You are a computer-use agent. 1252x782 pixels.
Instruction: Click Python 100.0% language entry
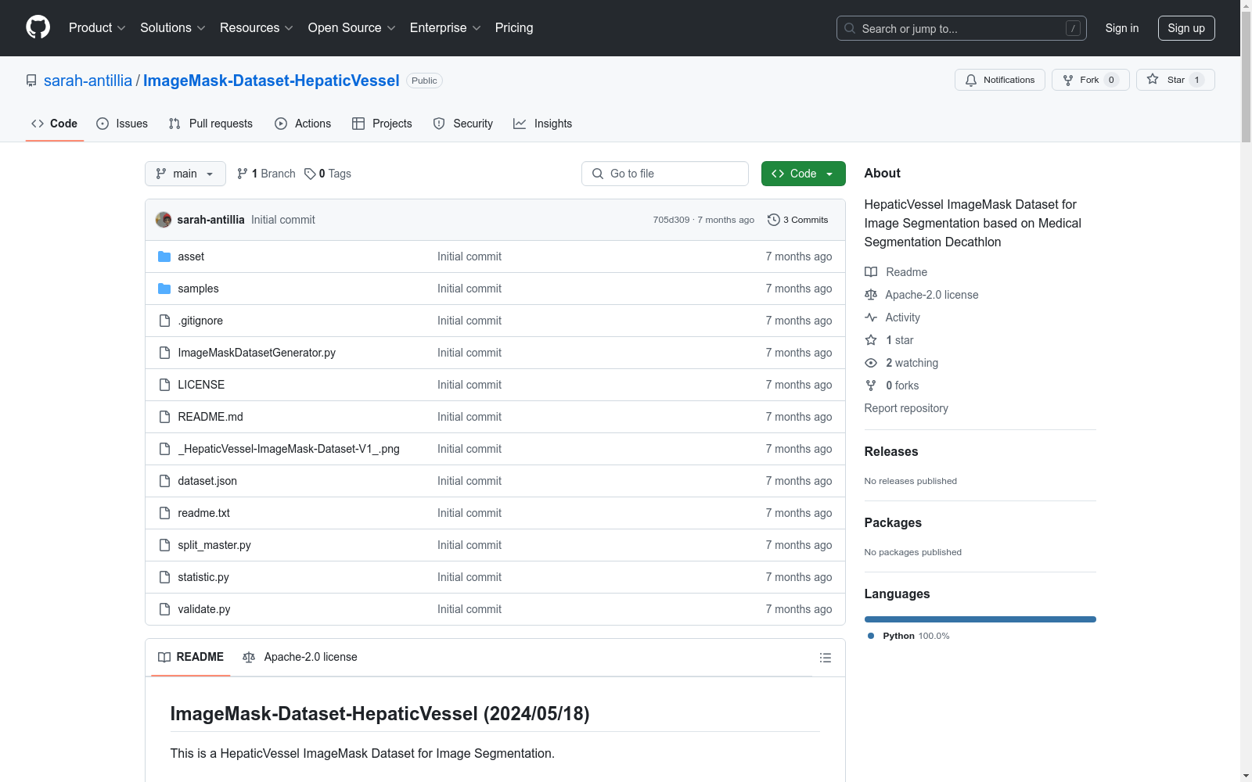[908, 636]
